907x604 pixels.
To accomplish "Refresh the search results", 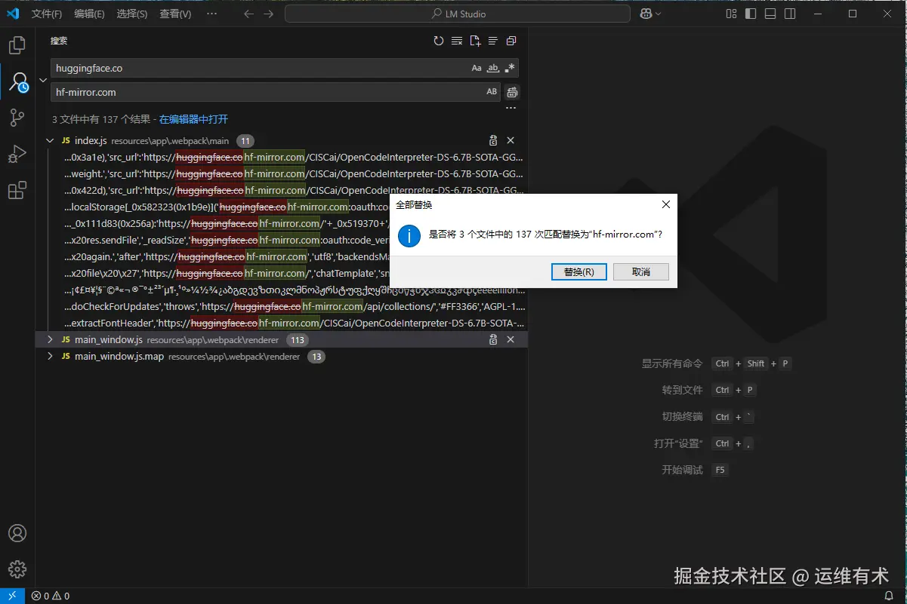I will pyautogui.click(x=439, y=41).
